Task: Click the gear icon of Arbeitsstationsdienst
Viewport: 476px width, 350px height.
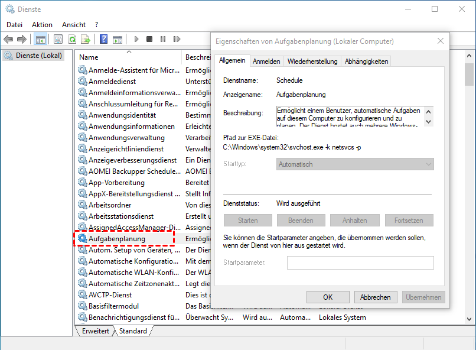Action: [83, 216]
